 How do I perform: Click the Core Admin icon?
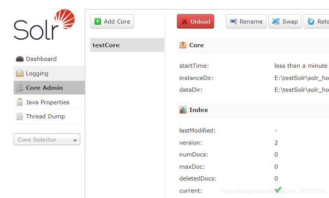coord(20,88)
